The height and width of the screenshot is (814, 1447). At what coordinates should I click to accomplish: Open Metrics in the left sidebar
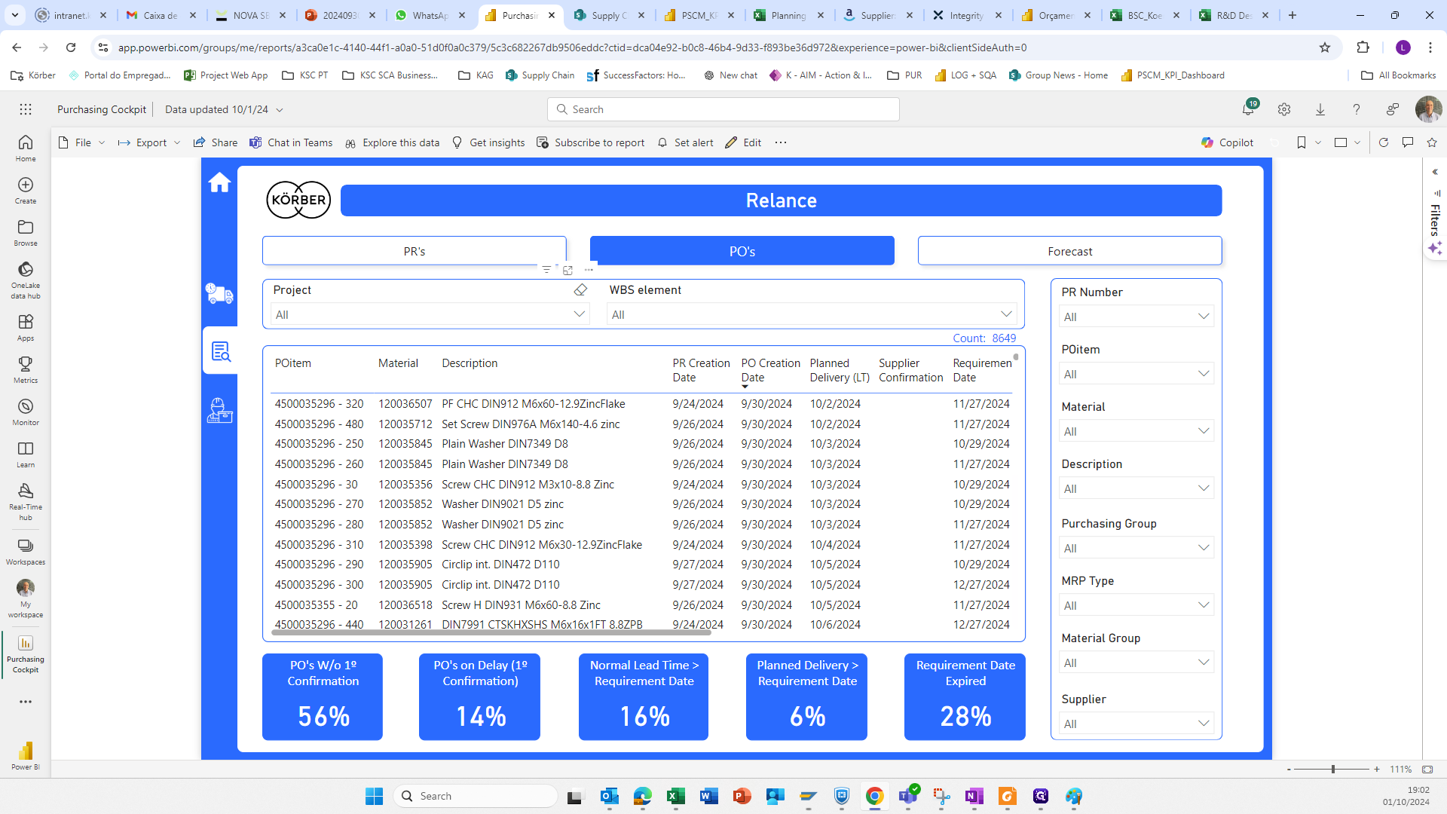(x=26, y=369)
